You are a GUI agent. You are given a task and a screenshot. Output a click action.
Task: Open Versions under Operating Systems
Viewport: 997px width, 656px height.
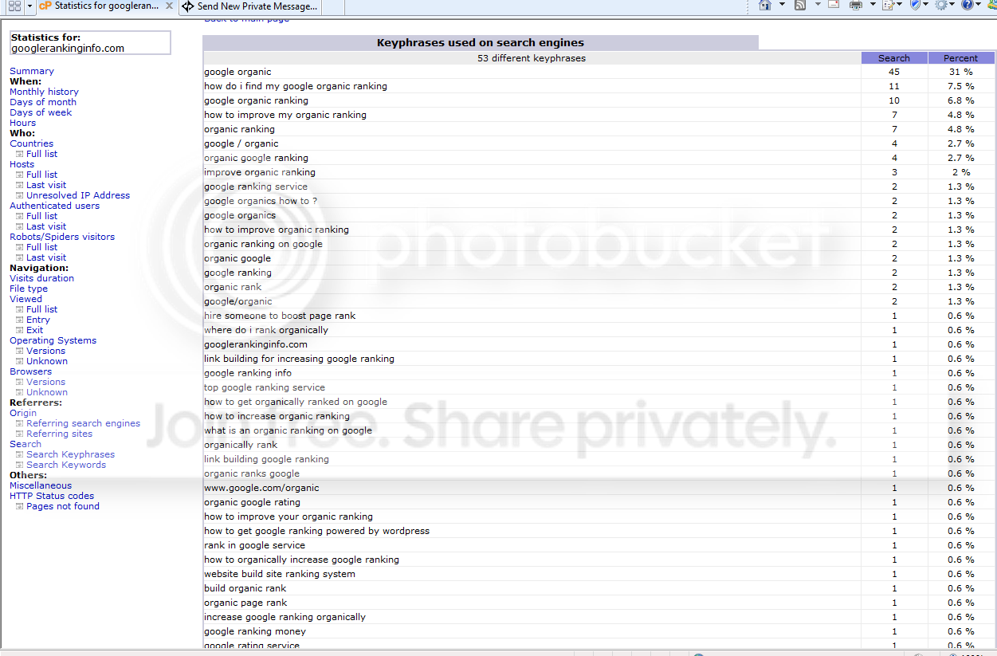45,351
